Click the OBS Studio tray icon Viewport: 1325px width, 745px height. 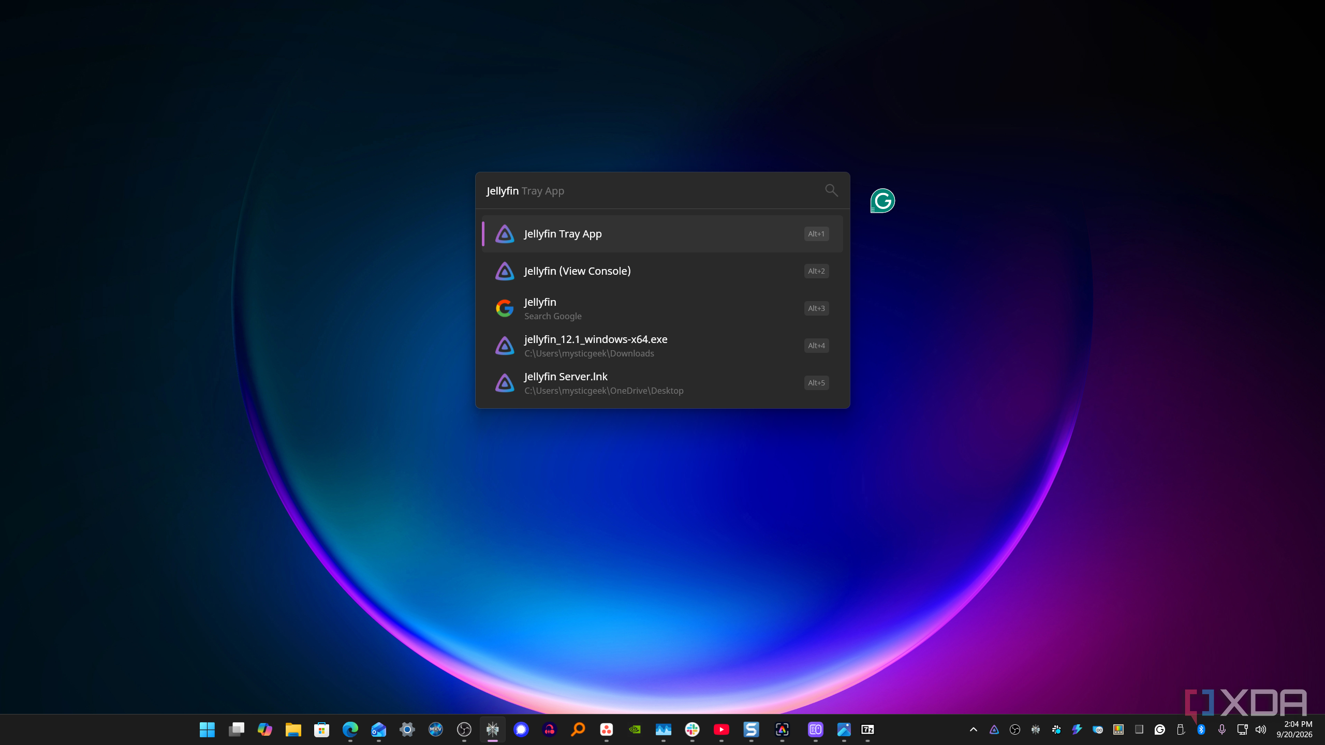[1015, 729]
